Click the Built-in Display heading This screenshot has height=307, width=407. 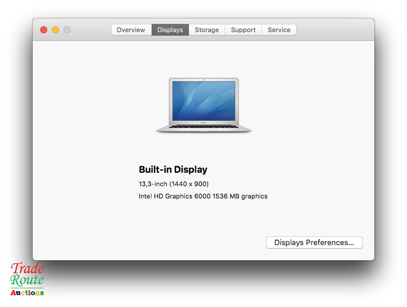tap(173, 170)
